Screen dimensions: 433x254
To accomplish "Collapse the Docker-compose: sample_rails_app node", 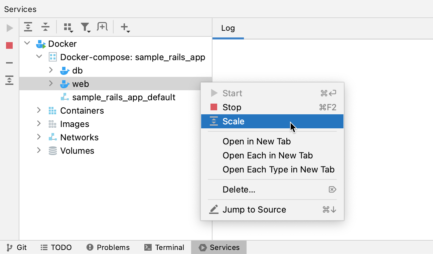I will 39,57.
